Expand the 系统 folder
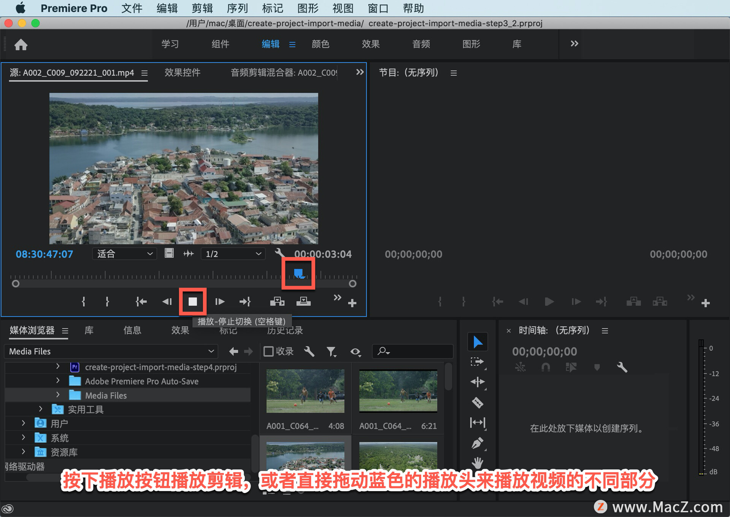This screenshot has width=730, height=517. click(23, 437)
